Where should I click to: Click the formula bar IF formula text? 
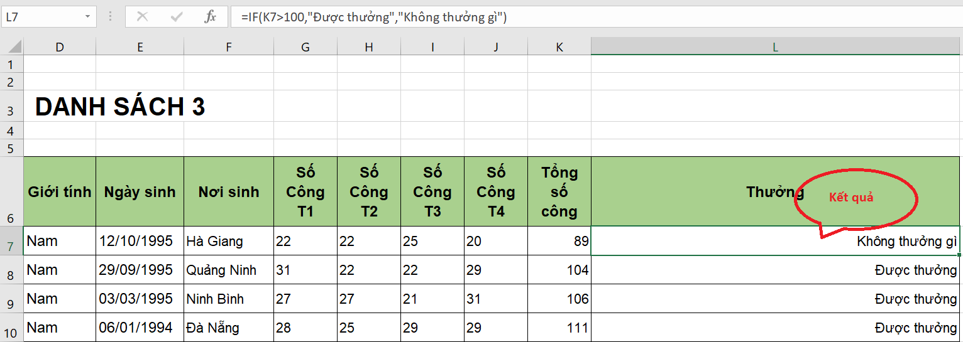coord(374,17)
